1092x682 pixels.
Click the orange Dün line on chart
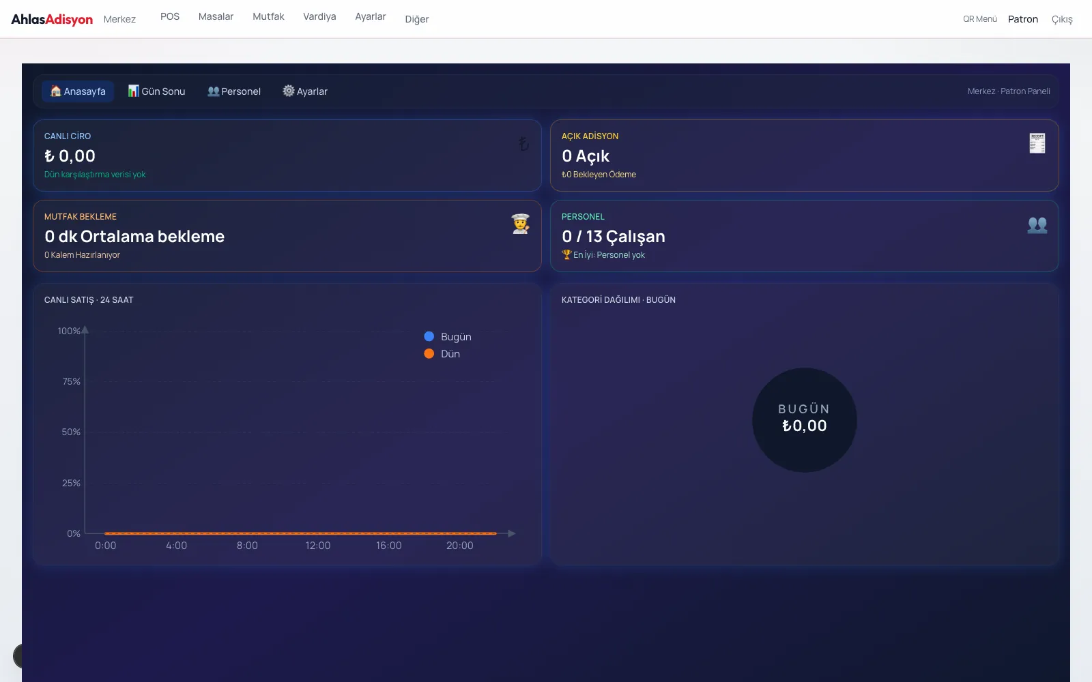click(x=300, y=533)
